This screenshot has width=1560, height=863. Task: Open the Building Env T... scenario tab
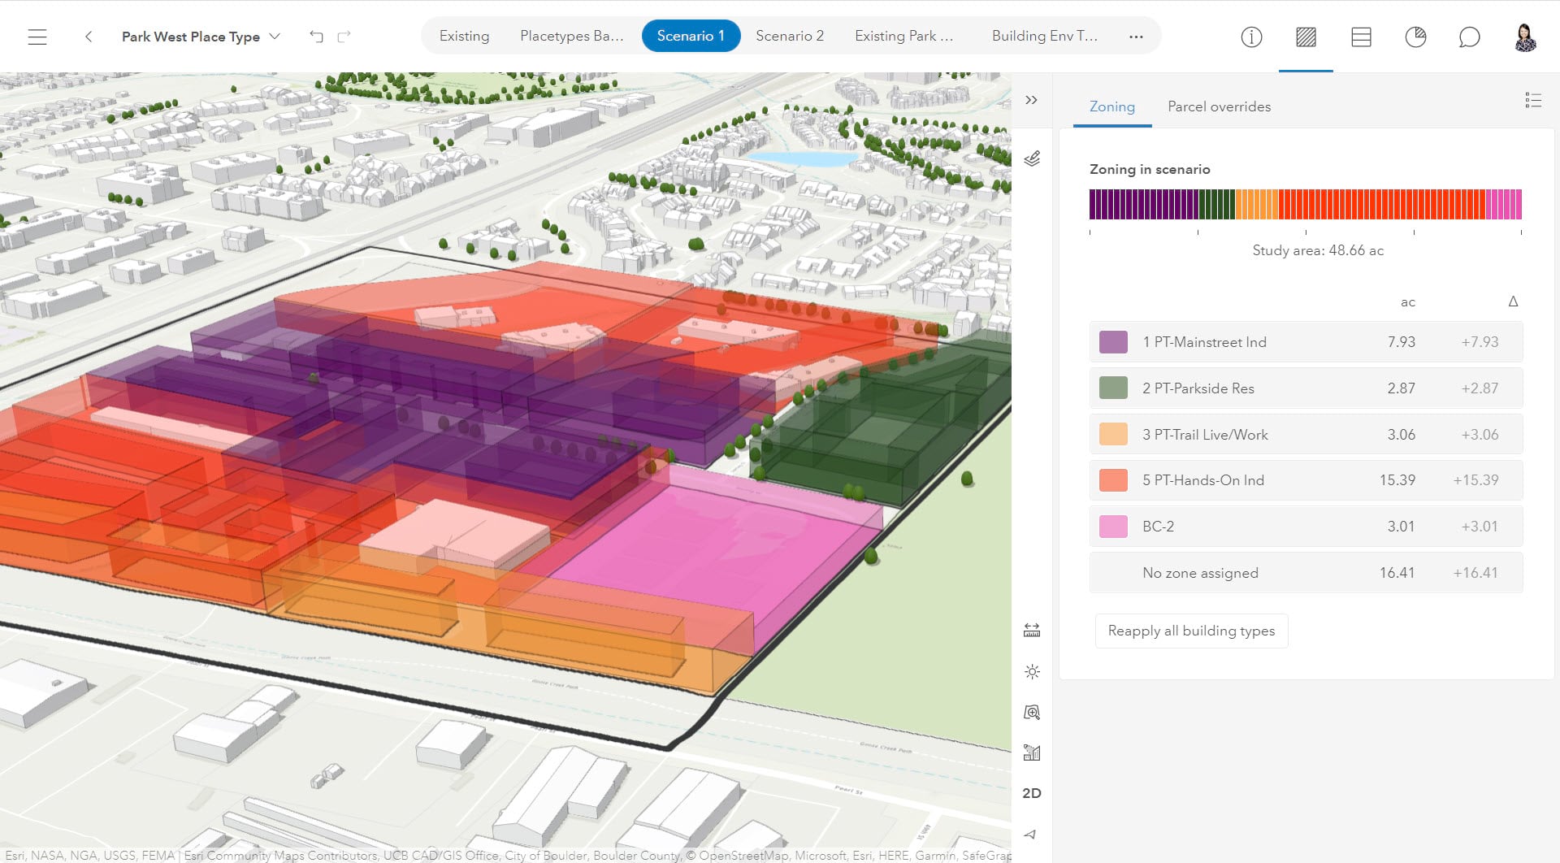point(1044,36)
